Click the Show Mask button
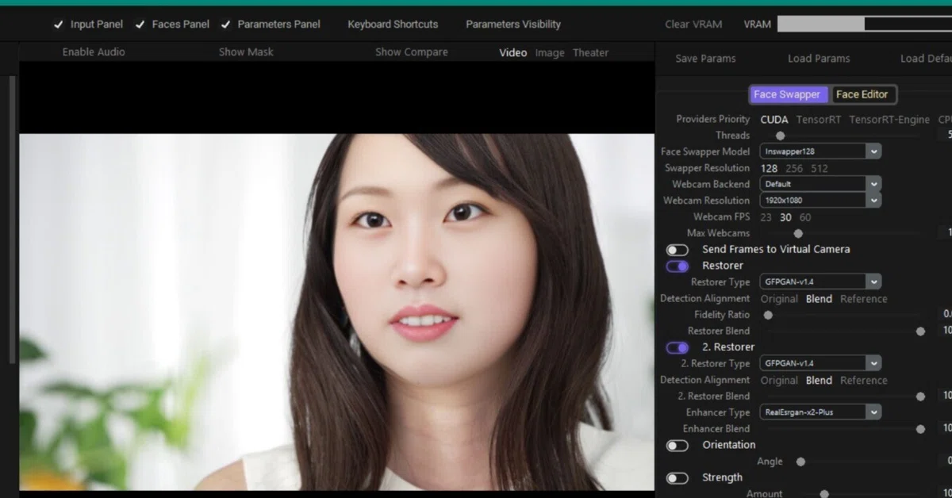Image resolution: width=952 pixels, height=498 pixels. [x=246, y=52]
